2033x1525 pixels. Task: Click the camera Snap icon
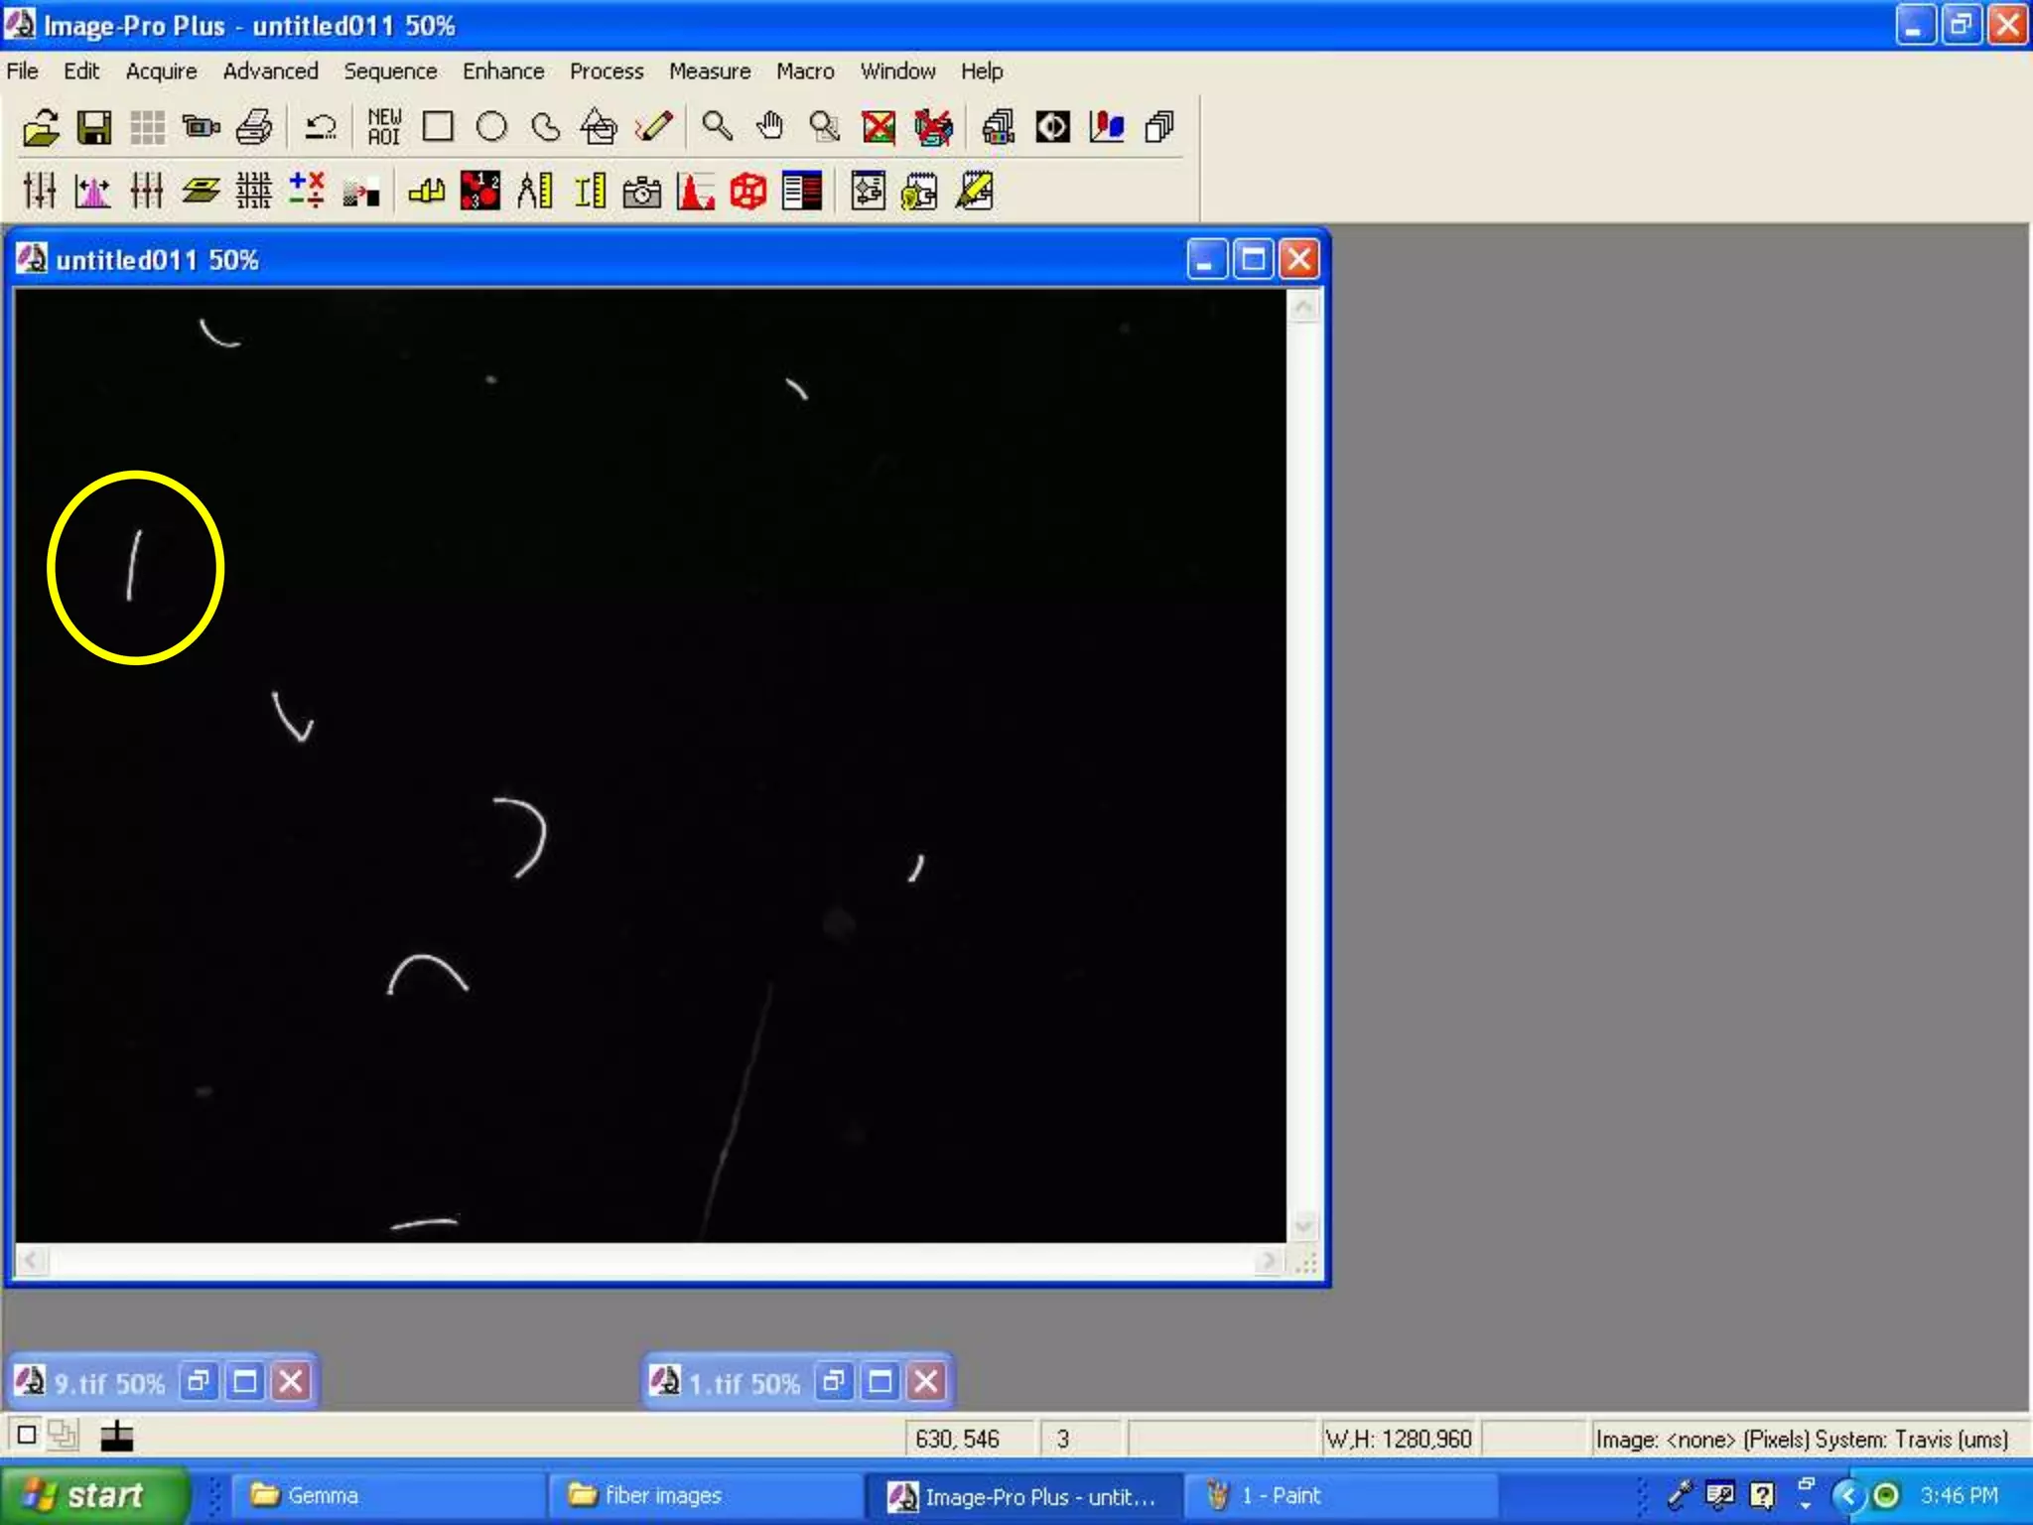tap(642, 191)
